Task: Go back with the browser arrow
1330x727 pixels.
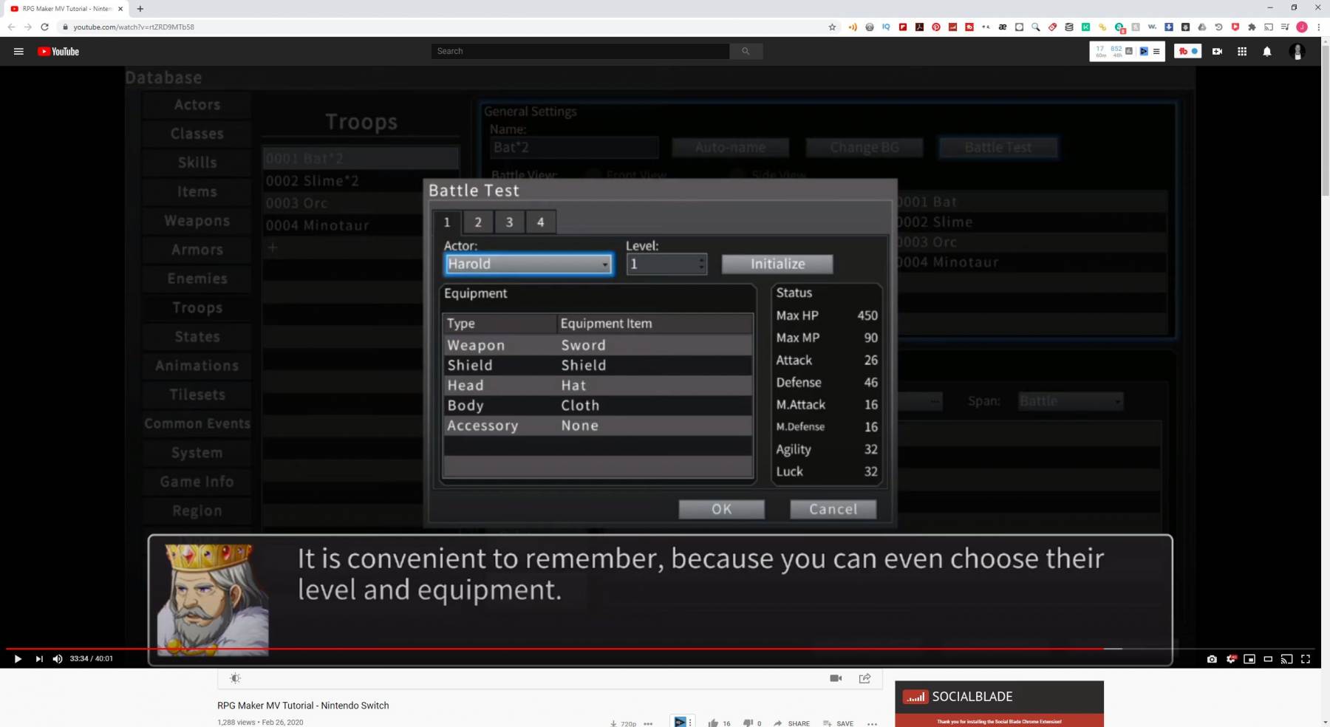Action: pos(11,27)
